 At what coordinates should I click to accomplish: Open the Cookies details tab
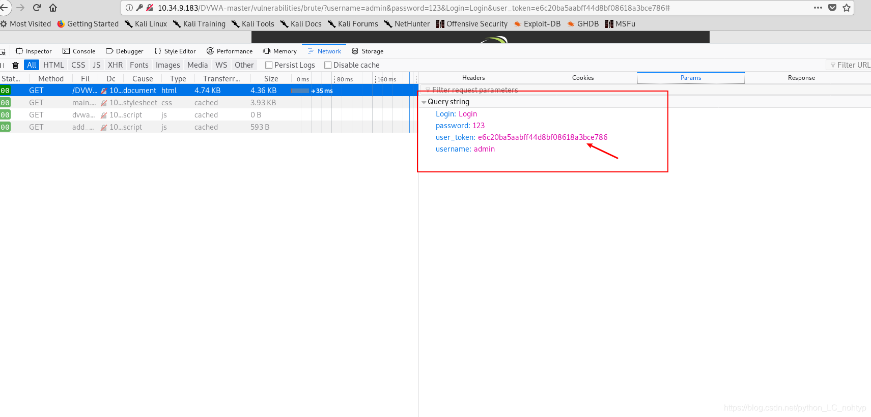tap(583, 78)
